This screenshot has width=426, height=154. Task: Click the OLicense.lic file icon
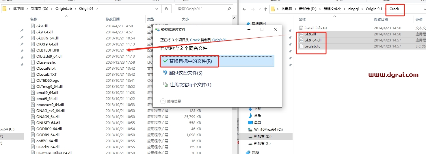point(33,62)
